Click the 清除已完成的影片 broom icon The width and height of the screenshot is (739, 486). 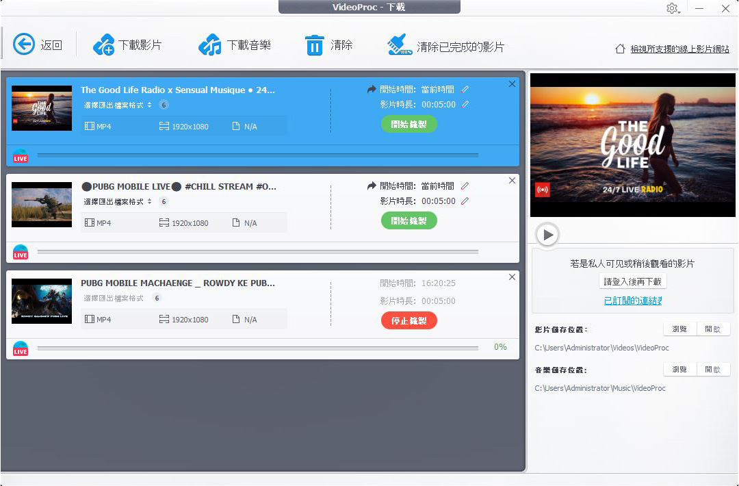400,46
